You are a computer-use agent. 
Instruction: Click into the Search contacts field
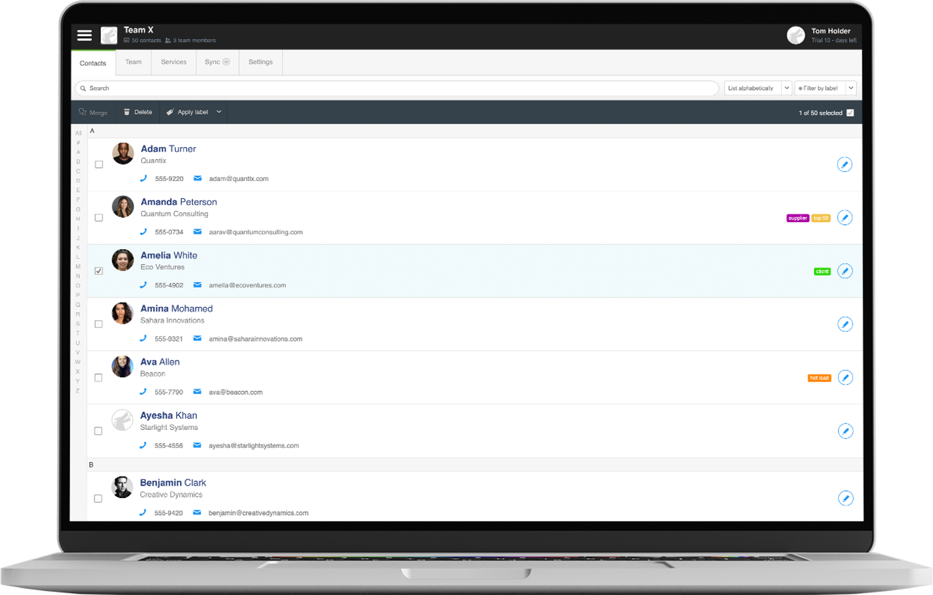point(397,88)
